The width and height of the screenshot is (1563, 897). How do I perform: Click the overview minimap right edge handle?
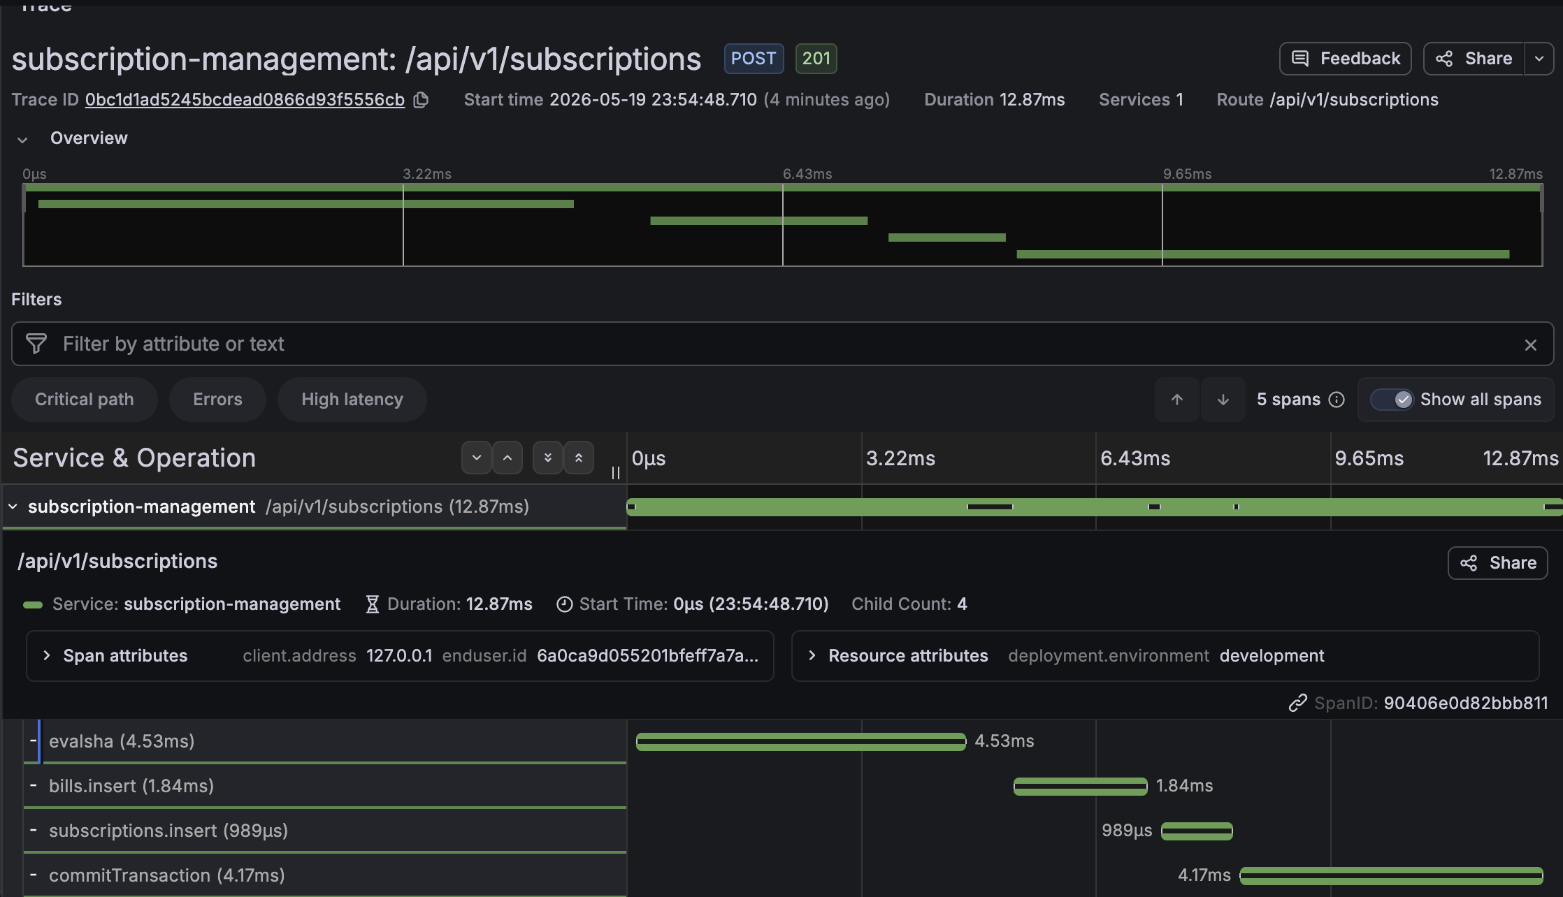[1541, 199]
